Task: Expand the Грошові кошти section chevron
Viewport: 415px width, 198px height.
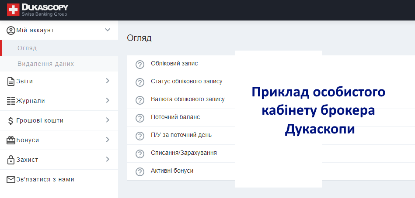Action: tap(108, 120)
